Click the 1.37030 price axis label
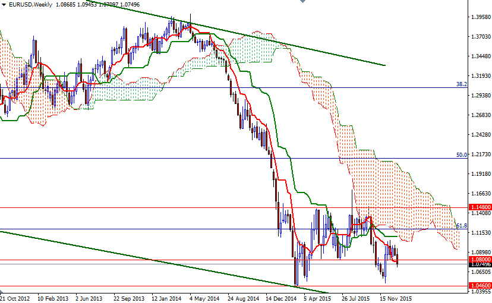The width and height of the screenshot is (492, 303). (x=481, y=37)
